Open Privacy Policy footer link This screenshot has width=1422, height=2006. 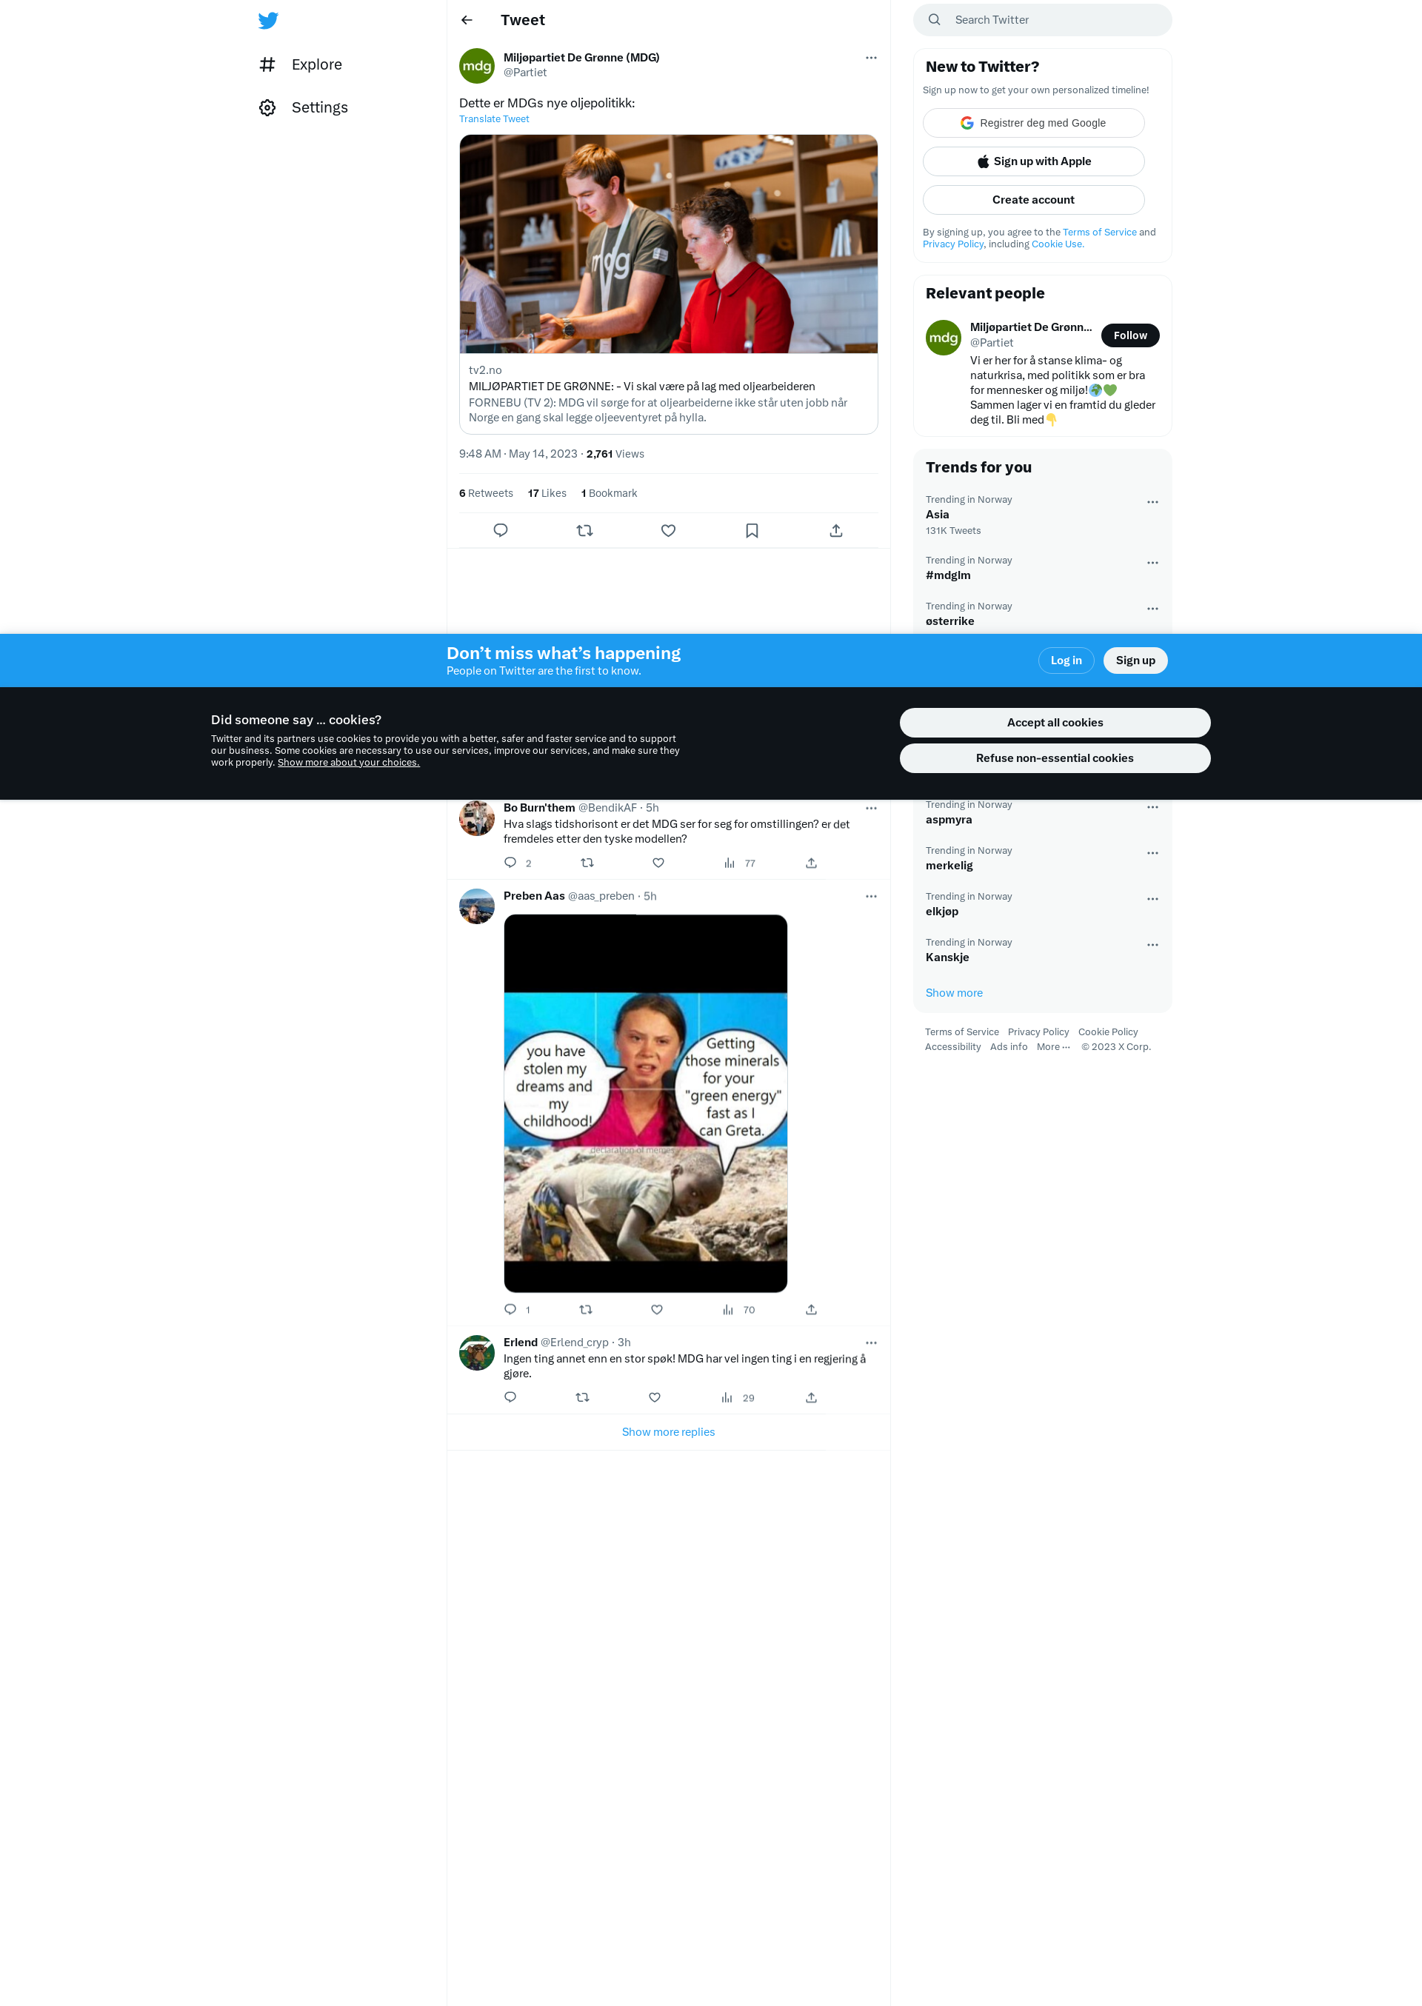1038,1033
